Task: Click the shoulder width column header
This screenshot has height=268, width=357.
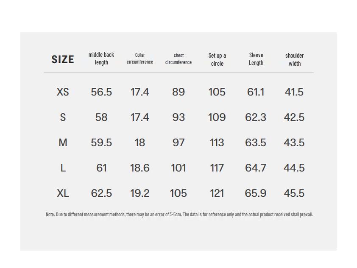Action: [x=294, y=59]
